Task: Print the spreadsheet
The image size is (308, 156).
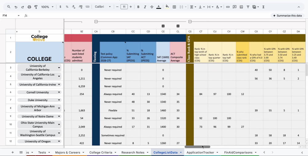Action: pos(29,7)
